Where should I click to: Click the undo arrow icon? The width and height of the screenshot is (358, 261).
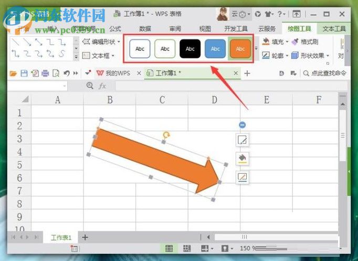67,74
